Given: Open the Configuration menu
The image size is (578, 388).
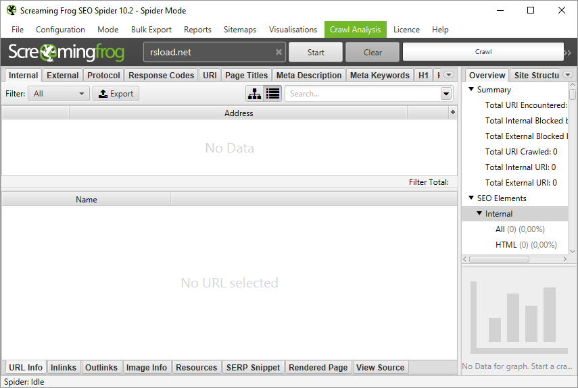Looking at the screenshot, I should coord(60,30).
